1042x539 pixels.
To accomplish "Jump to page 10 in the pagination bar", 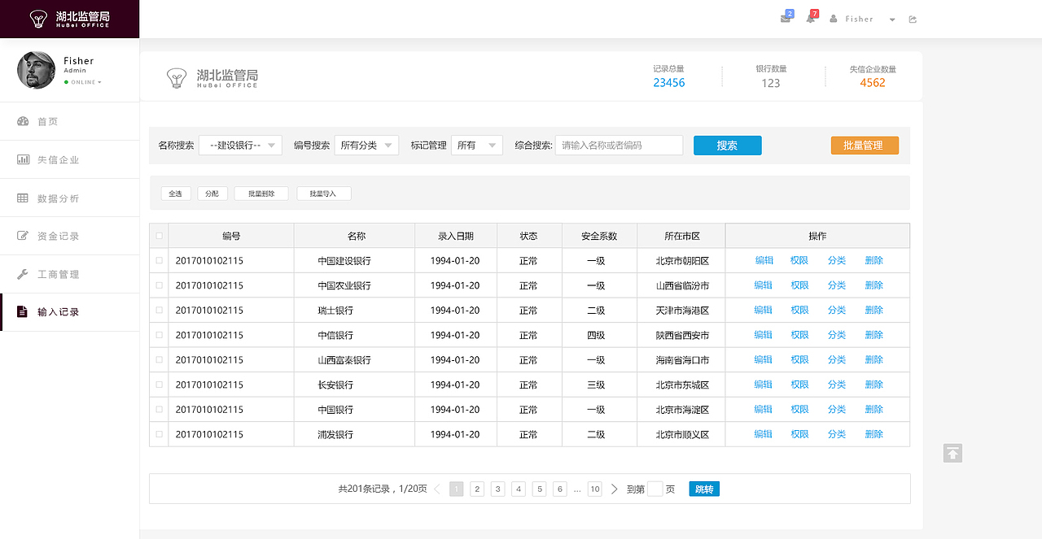I will 594,489.
